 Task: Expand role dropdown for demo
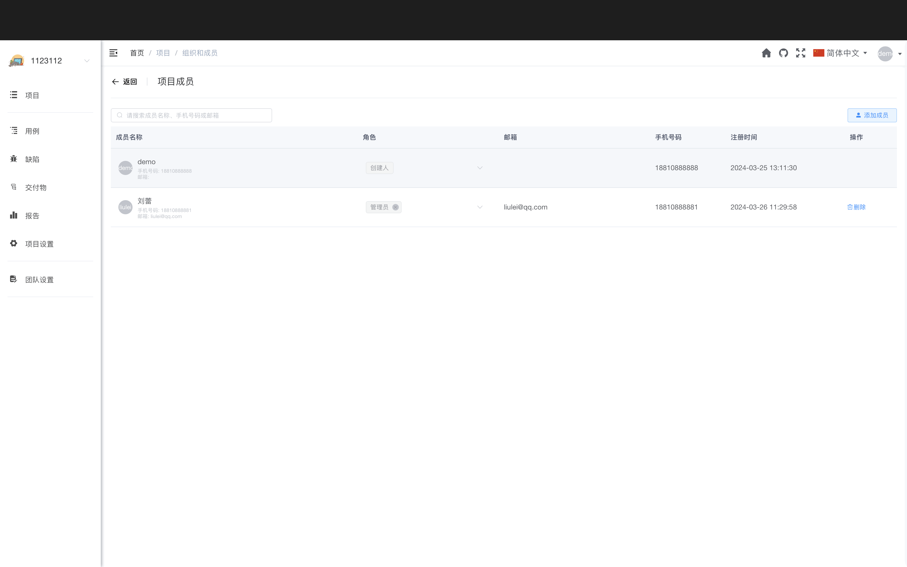pos(480,168)
